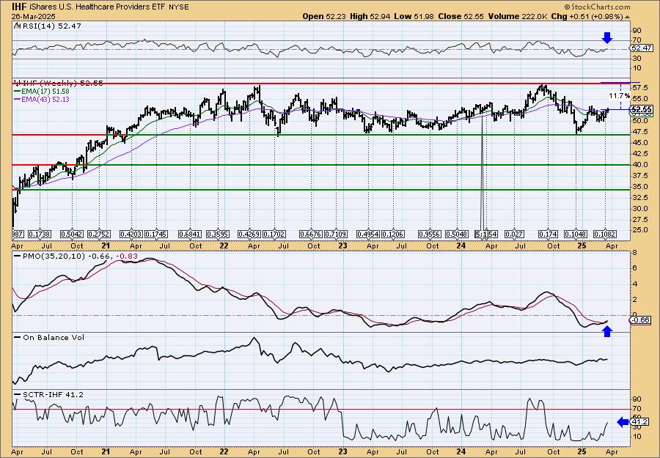Viewport: 660px width, 458px height.
Task: Click the 0.6676 dividend label
Action: click(x=311, y=234)
